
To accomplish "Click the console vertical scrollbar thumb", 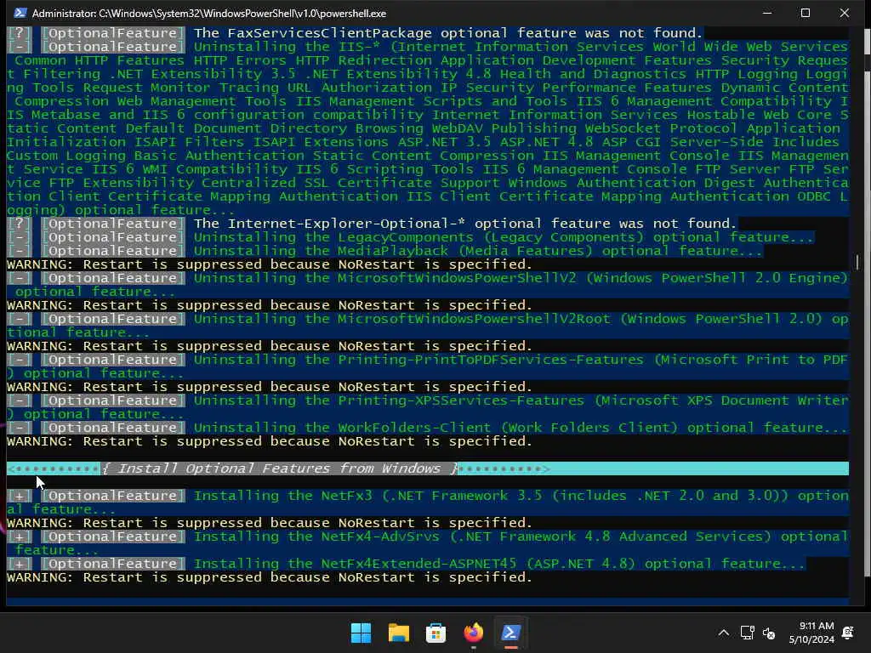I will point(857,262).
